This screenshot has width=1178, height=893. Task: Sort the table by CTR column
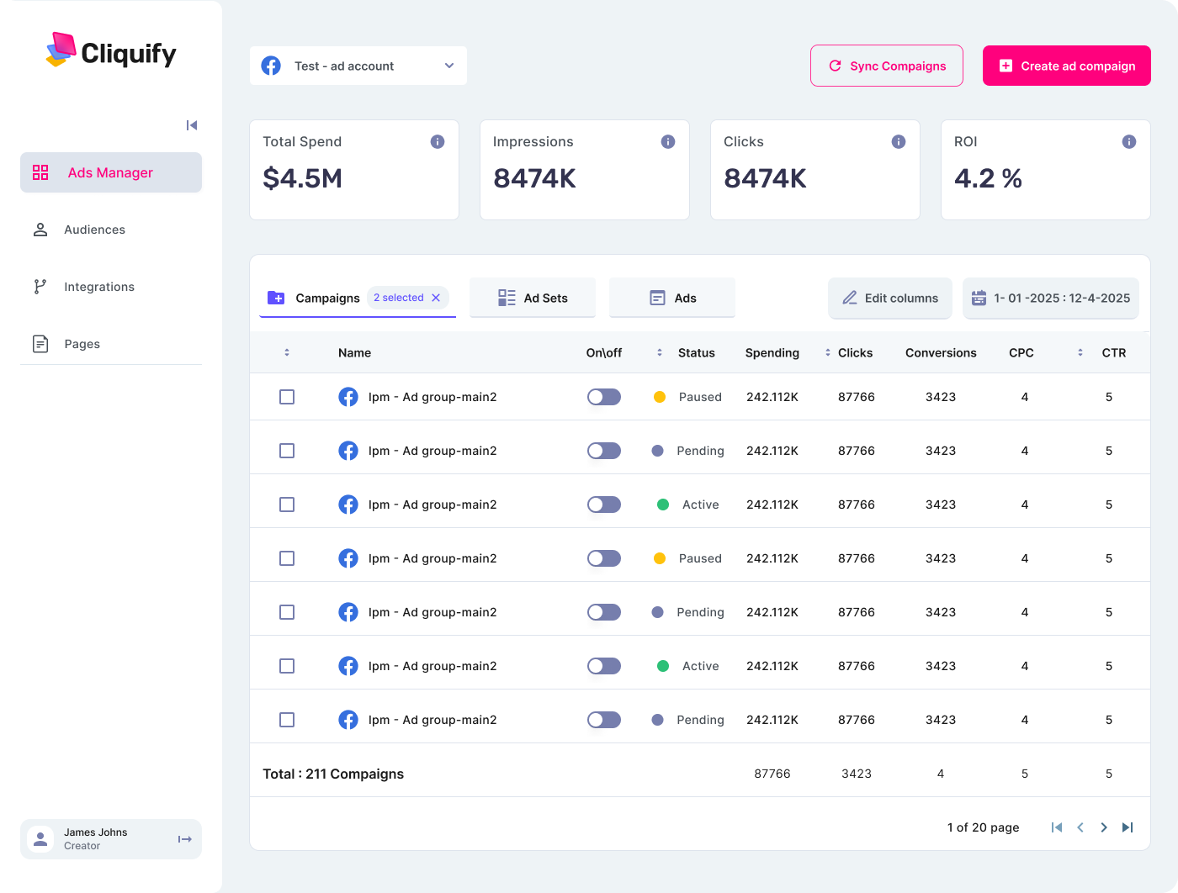tap(1080, 352)
